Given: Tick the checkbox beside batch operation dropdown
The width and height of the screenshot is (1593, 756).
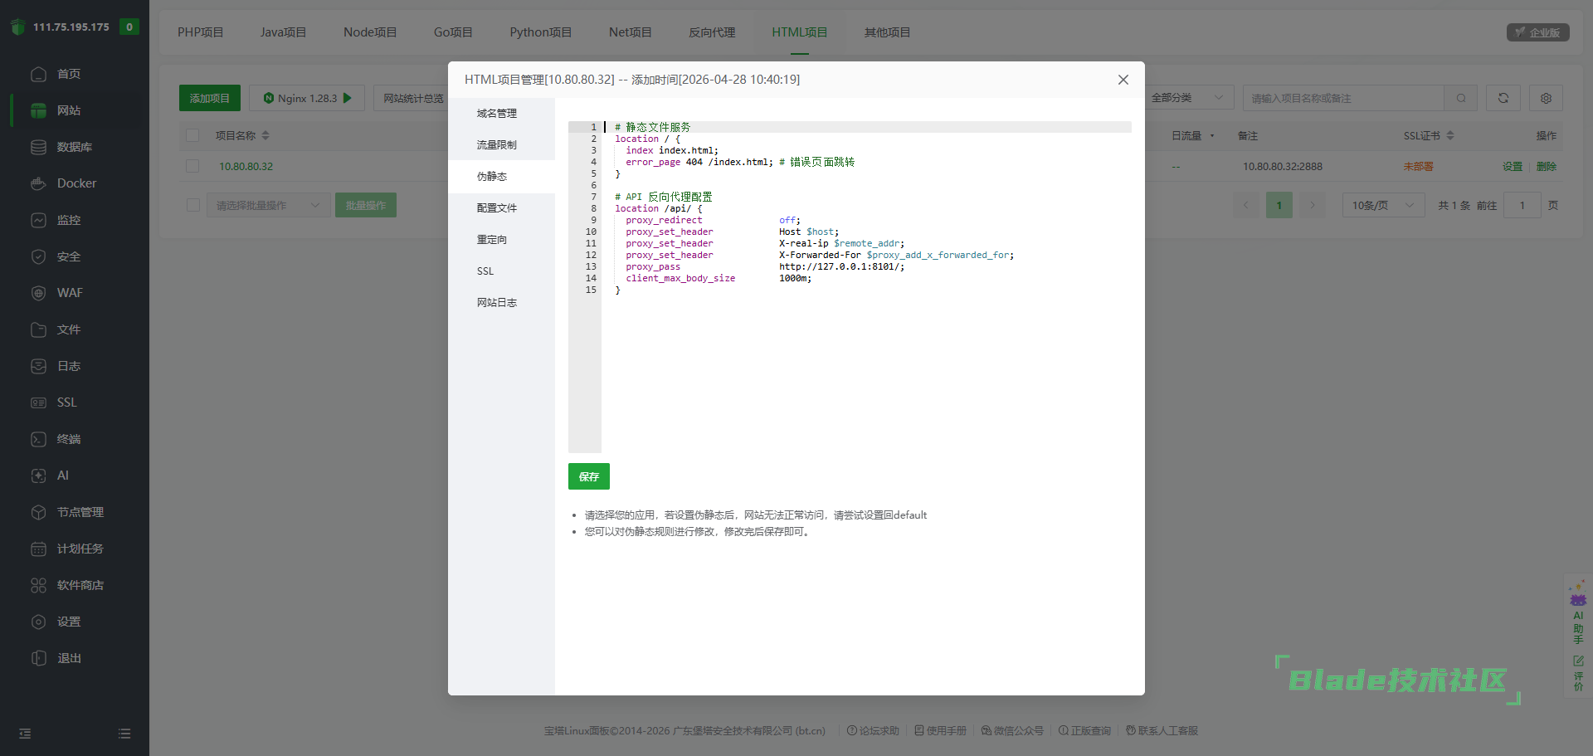Looking at the screenshot, I should (192, 205).
